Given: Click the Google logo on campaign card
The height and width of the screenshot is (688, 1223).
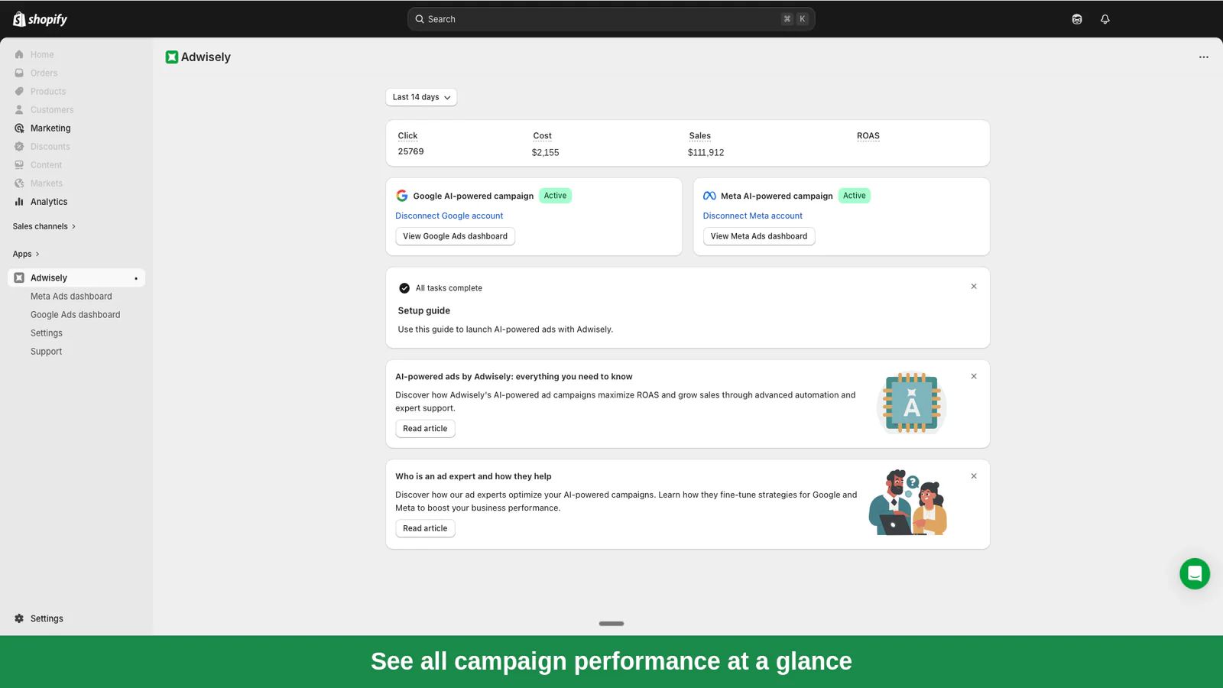Looking at the screenshot, I should [x=402, y=196].
